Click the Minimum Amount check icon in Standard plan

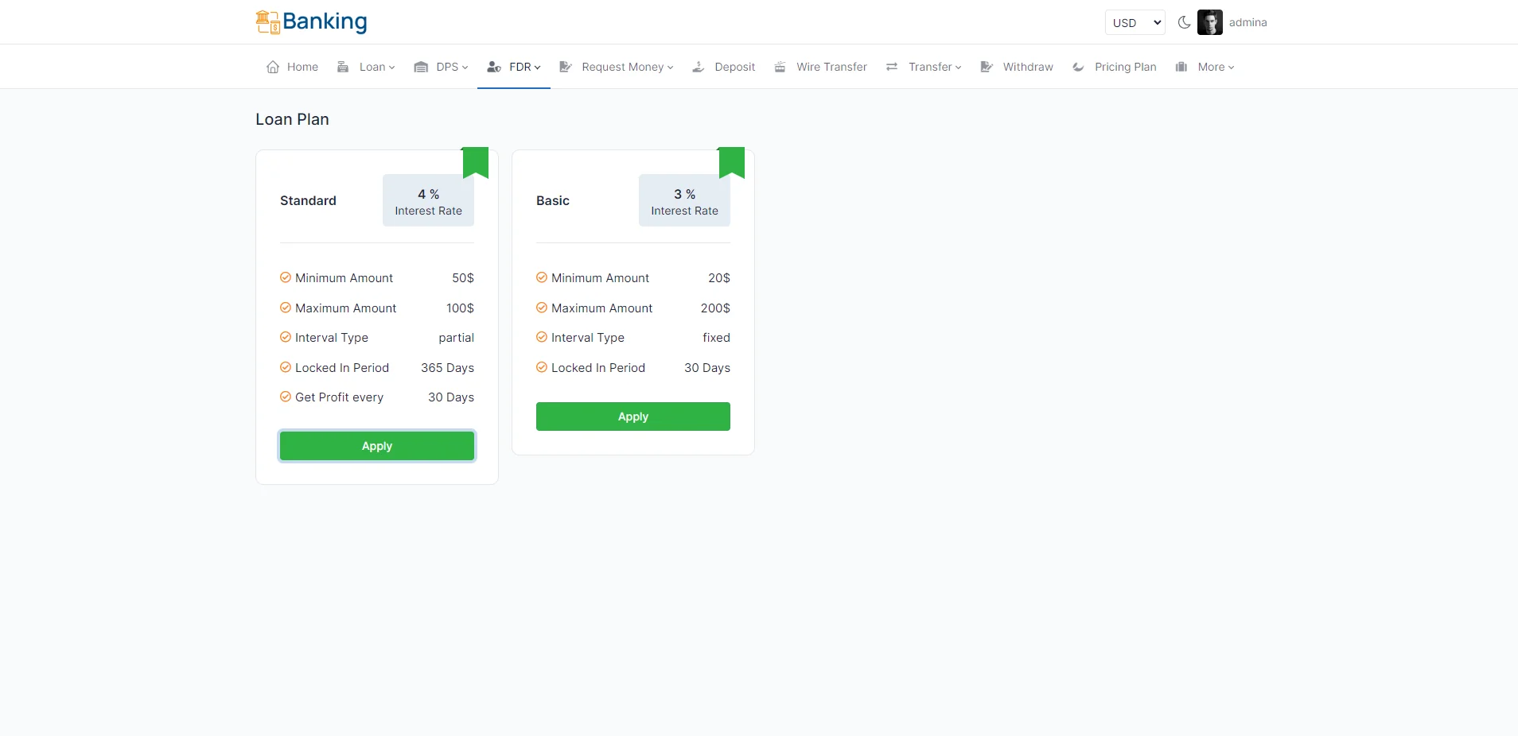pos(286,277)
